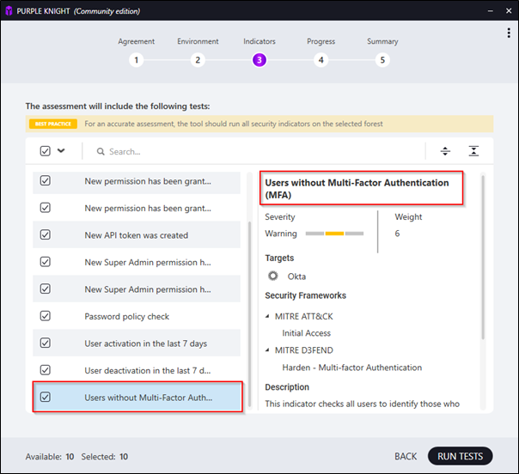Uncheck the second New Super Admin permission row
The width and height of the screenshot is (519, 474).
pyautogui.click(x=45, y=289)
